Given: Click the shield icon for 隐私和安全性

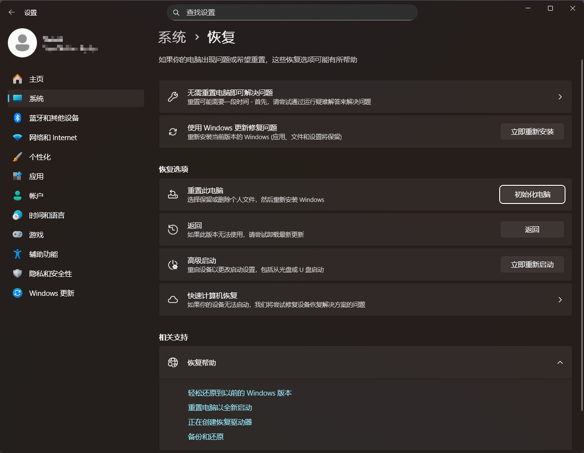Looking at the screenshot, I should coord(18,273).
